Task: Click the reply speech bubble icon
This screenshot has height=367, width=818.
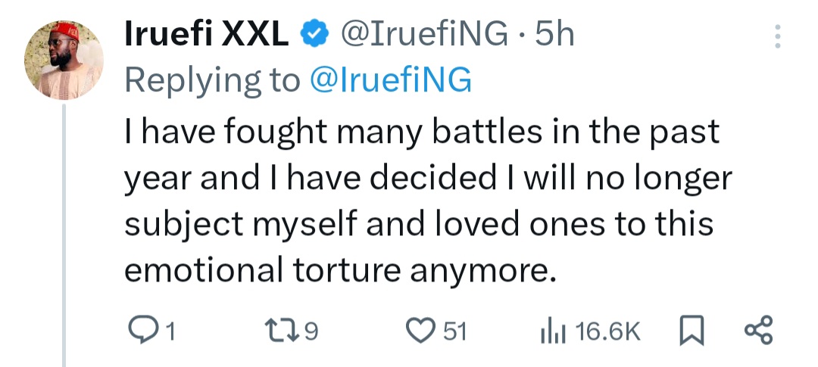Action: point(142,331)
